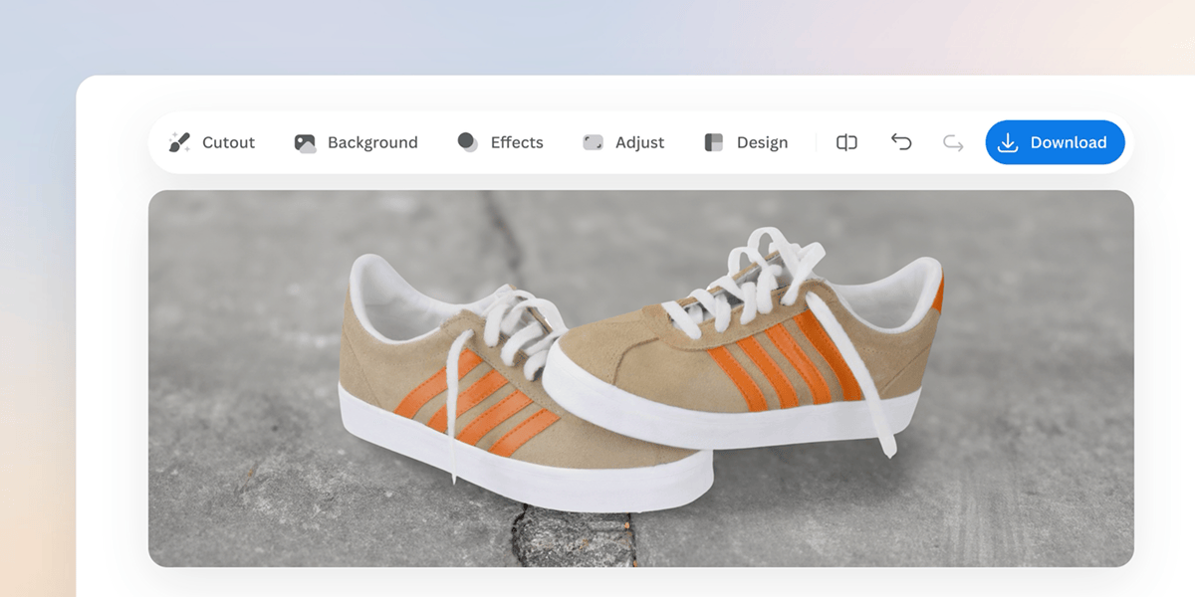Redo the reverted edit
Image resolution: width=1195 pixels, height=597 pixels.
click(953, 142)
